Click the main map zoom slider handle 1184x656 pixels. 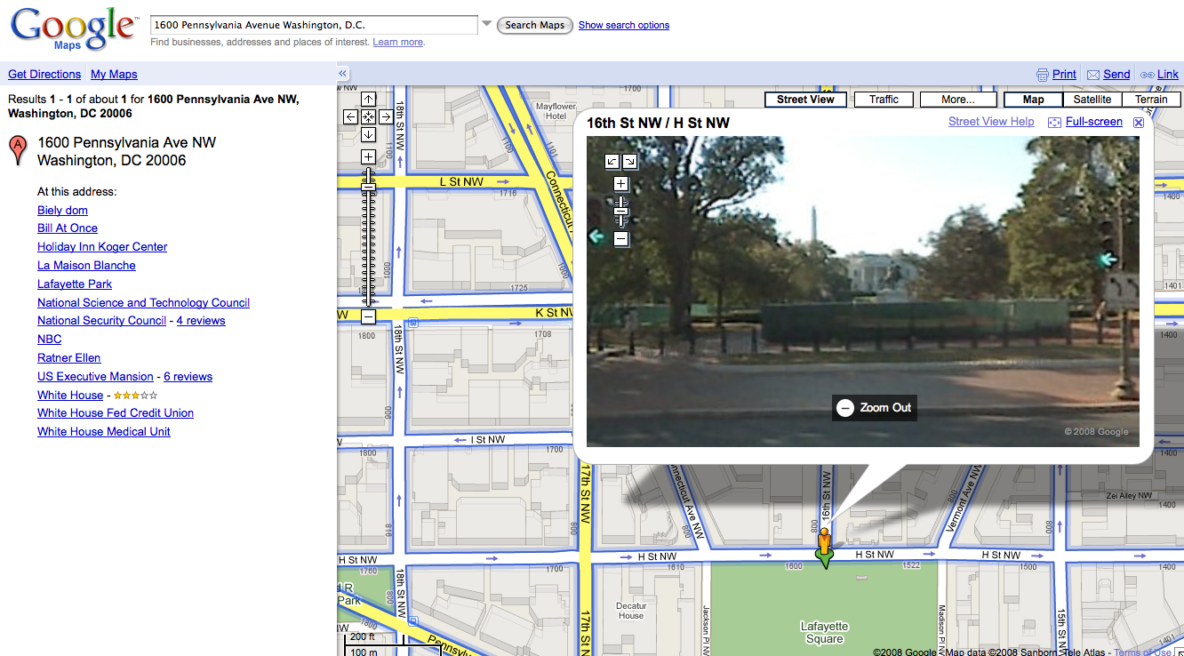click(x=368, y=187)
